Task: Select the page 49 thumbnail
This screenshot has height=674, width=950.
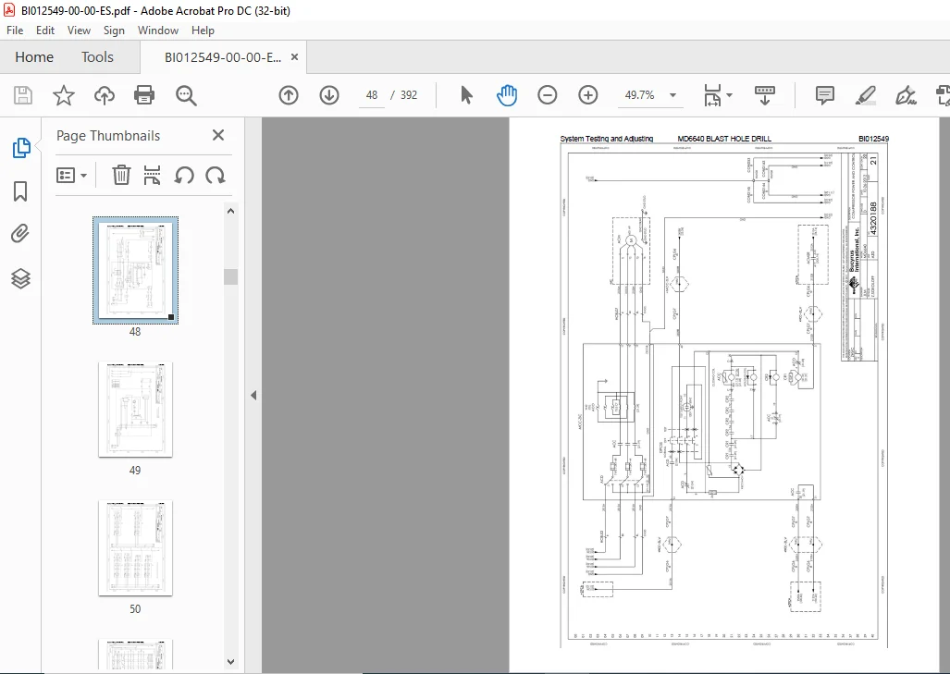Action: tap(135, 410)
